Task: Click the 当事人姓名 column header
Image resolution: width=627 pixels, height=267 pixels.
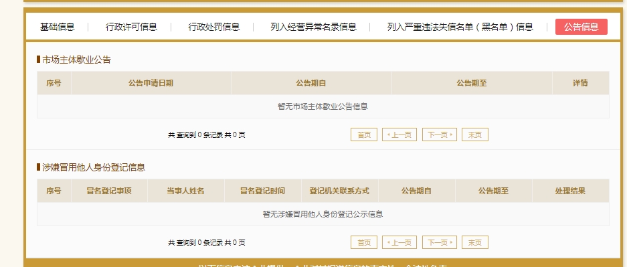Action: pyautogui.click(x=186, y=191)
